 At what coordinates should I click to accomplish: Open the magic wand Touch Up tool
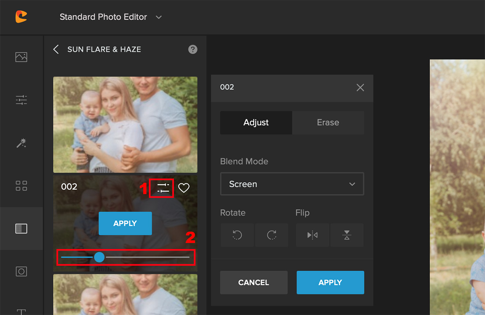click(x=21, y=143)
